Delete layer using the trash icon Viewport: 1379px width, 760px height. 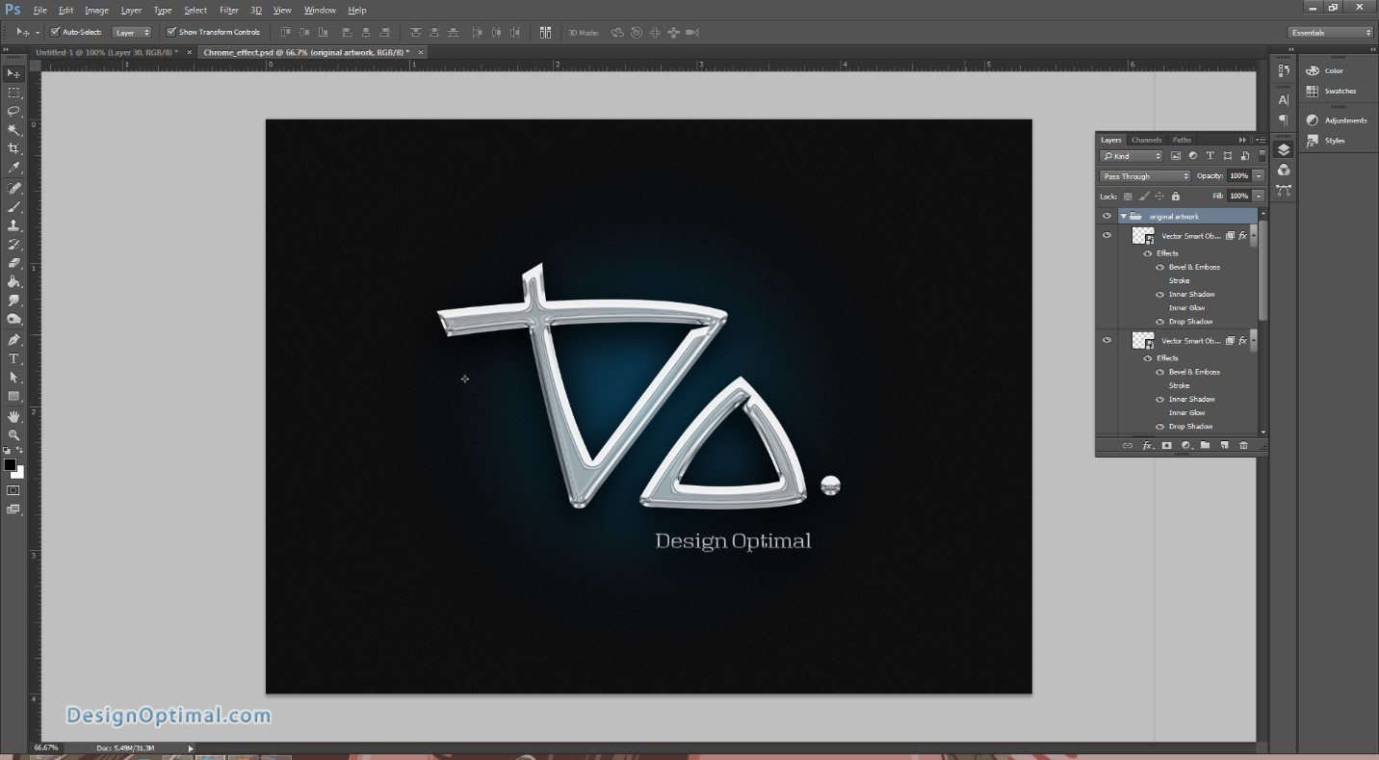click(x=1243, y=446)
